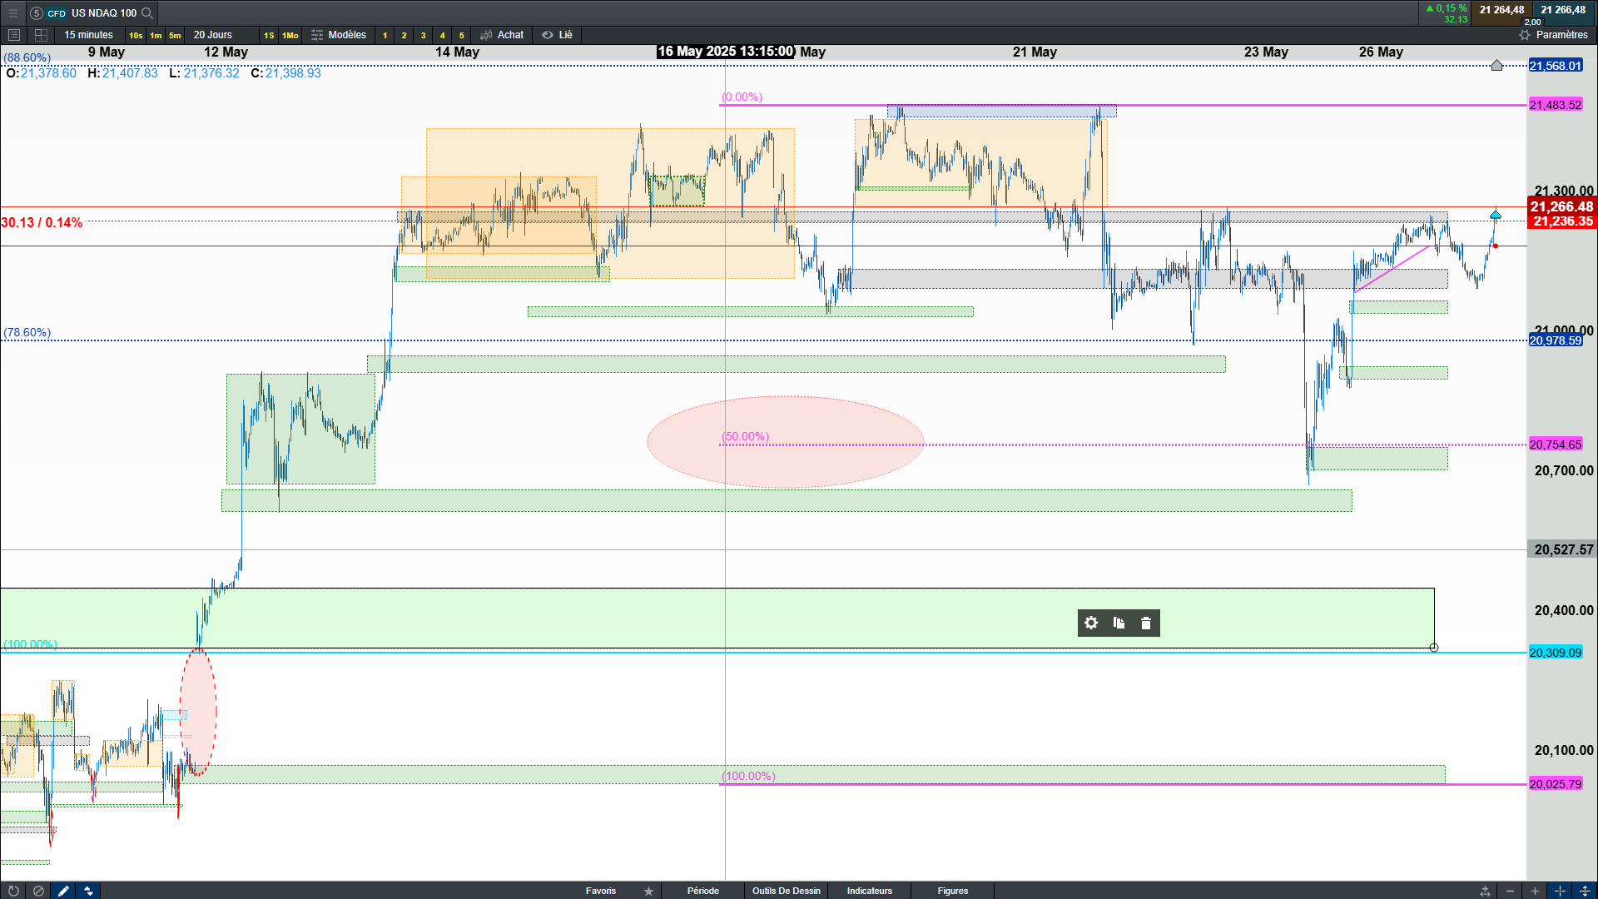Toggle the Lié linked eye option
The image size is (1598, 899).
coord(558,35)
